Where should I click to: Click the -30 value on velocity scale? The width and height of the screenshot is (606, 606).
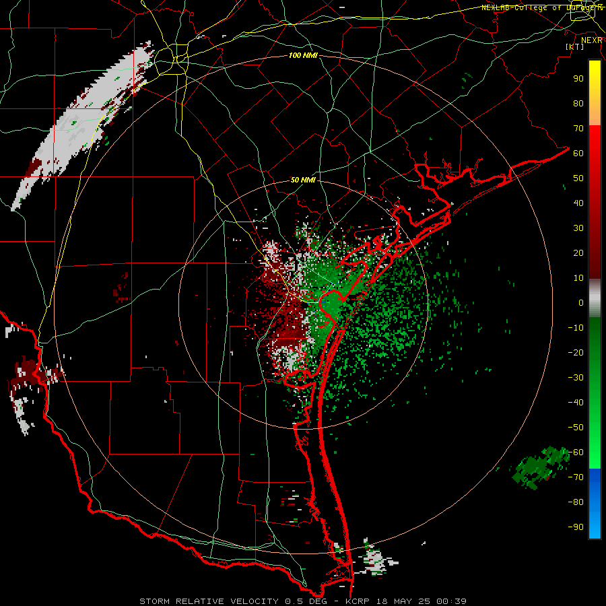(576, 378)
